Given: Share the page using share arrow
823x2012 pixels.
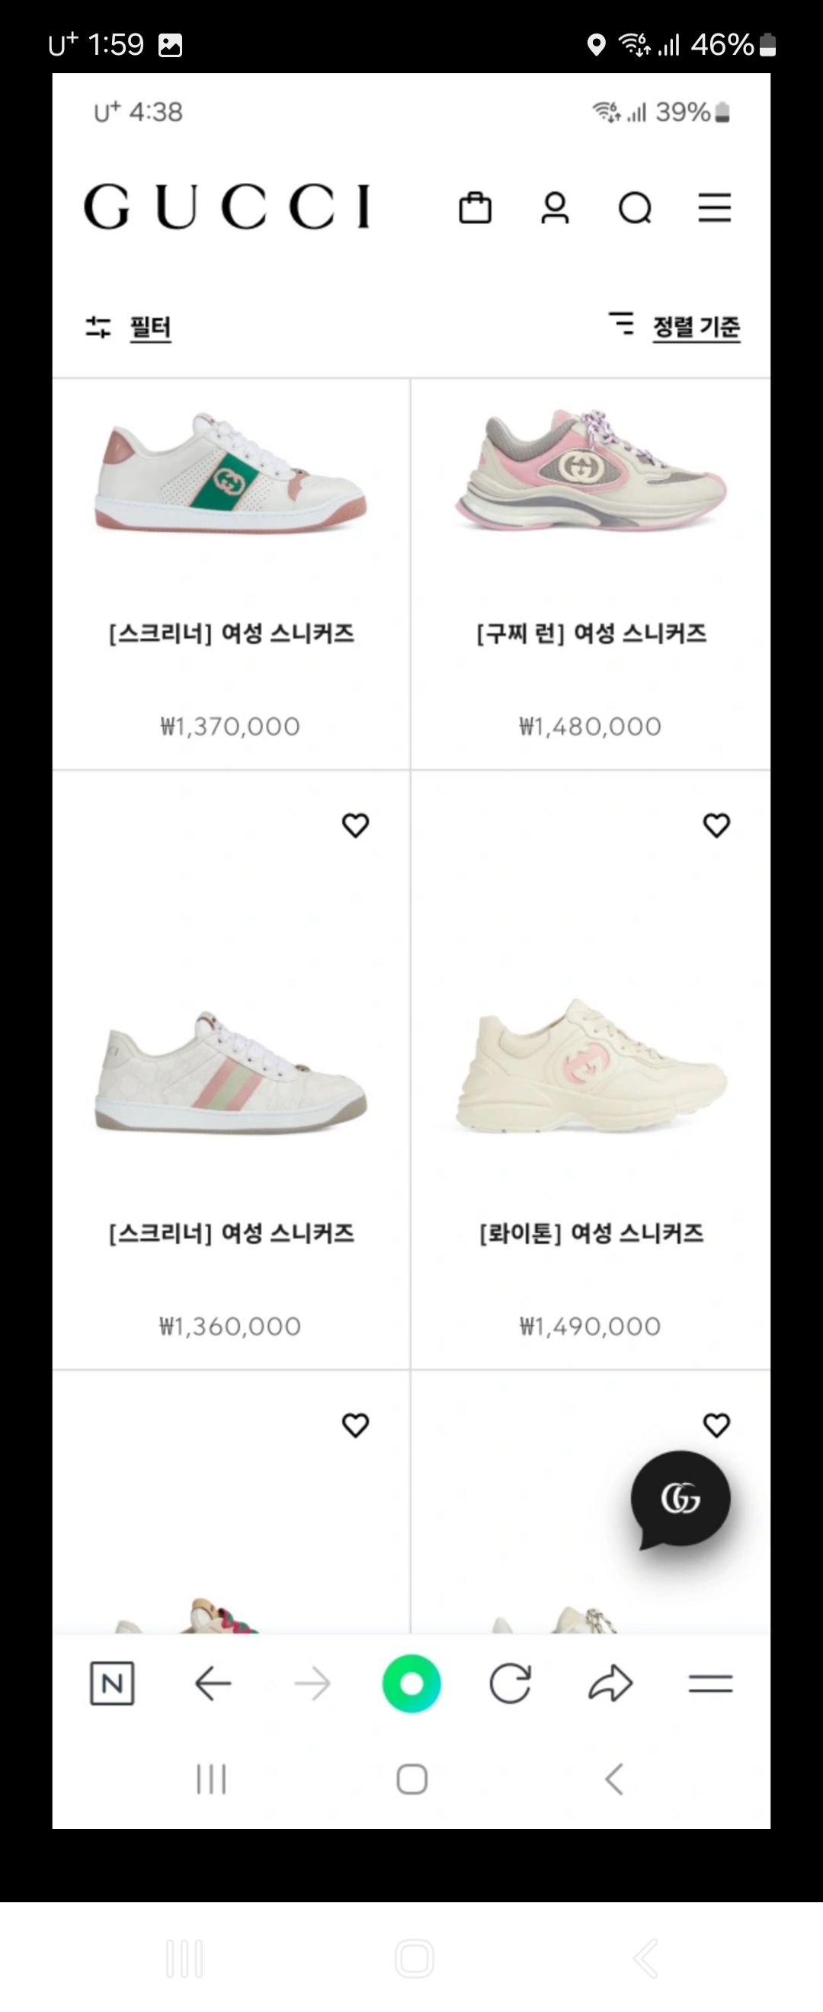Looking at the screenshot, I should [610, 1684].
